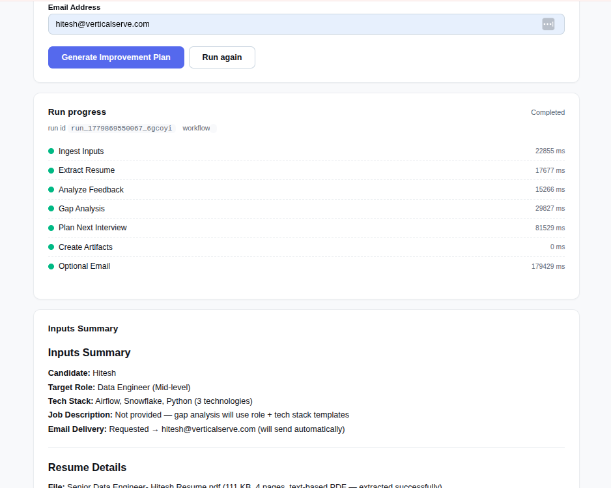Click the large Inputs Summary heading
The height and width of the screenshot is (488, 611).
[89, 352]
